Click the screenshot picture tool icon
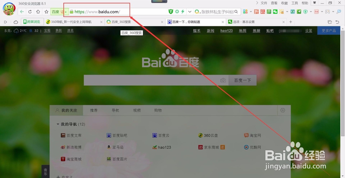345x178 pixels. pos(328,12)
